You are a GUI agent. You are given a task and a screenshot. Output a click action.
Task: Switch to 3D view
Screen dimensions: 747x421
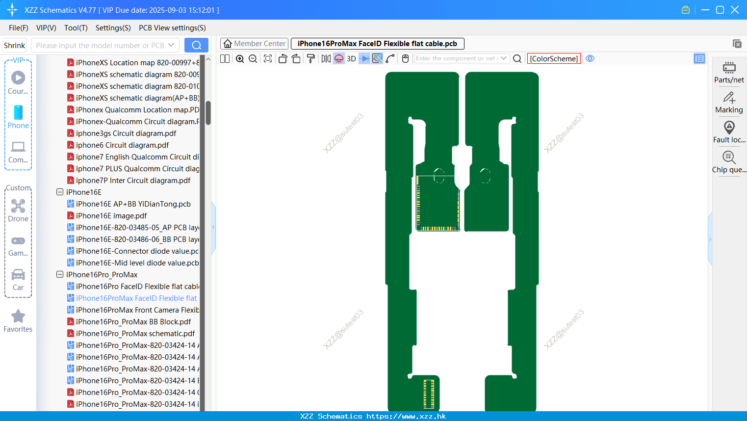tap(351, 58)
